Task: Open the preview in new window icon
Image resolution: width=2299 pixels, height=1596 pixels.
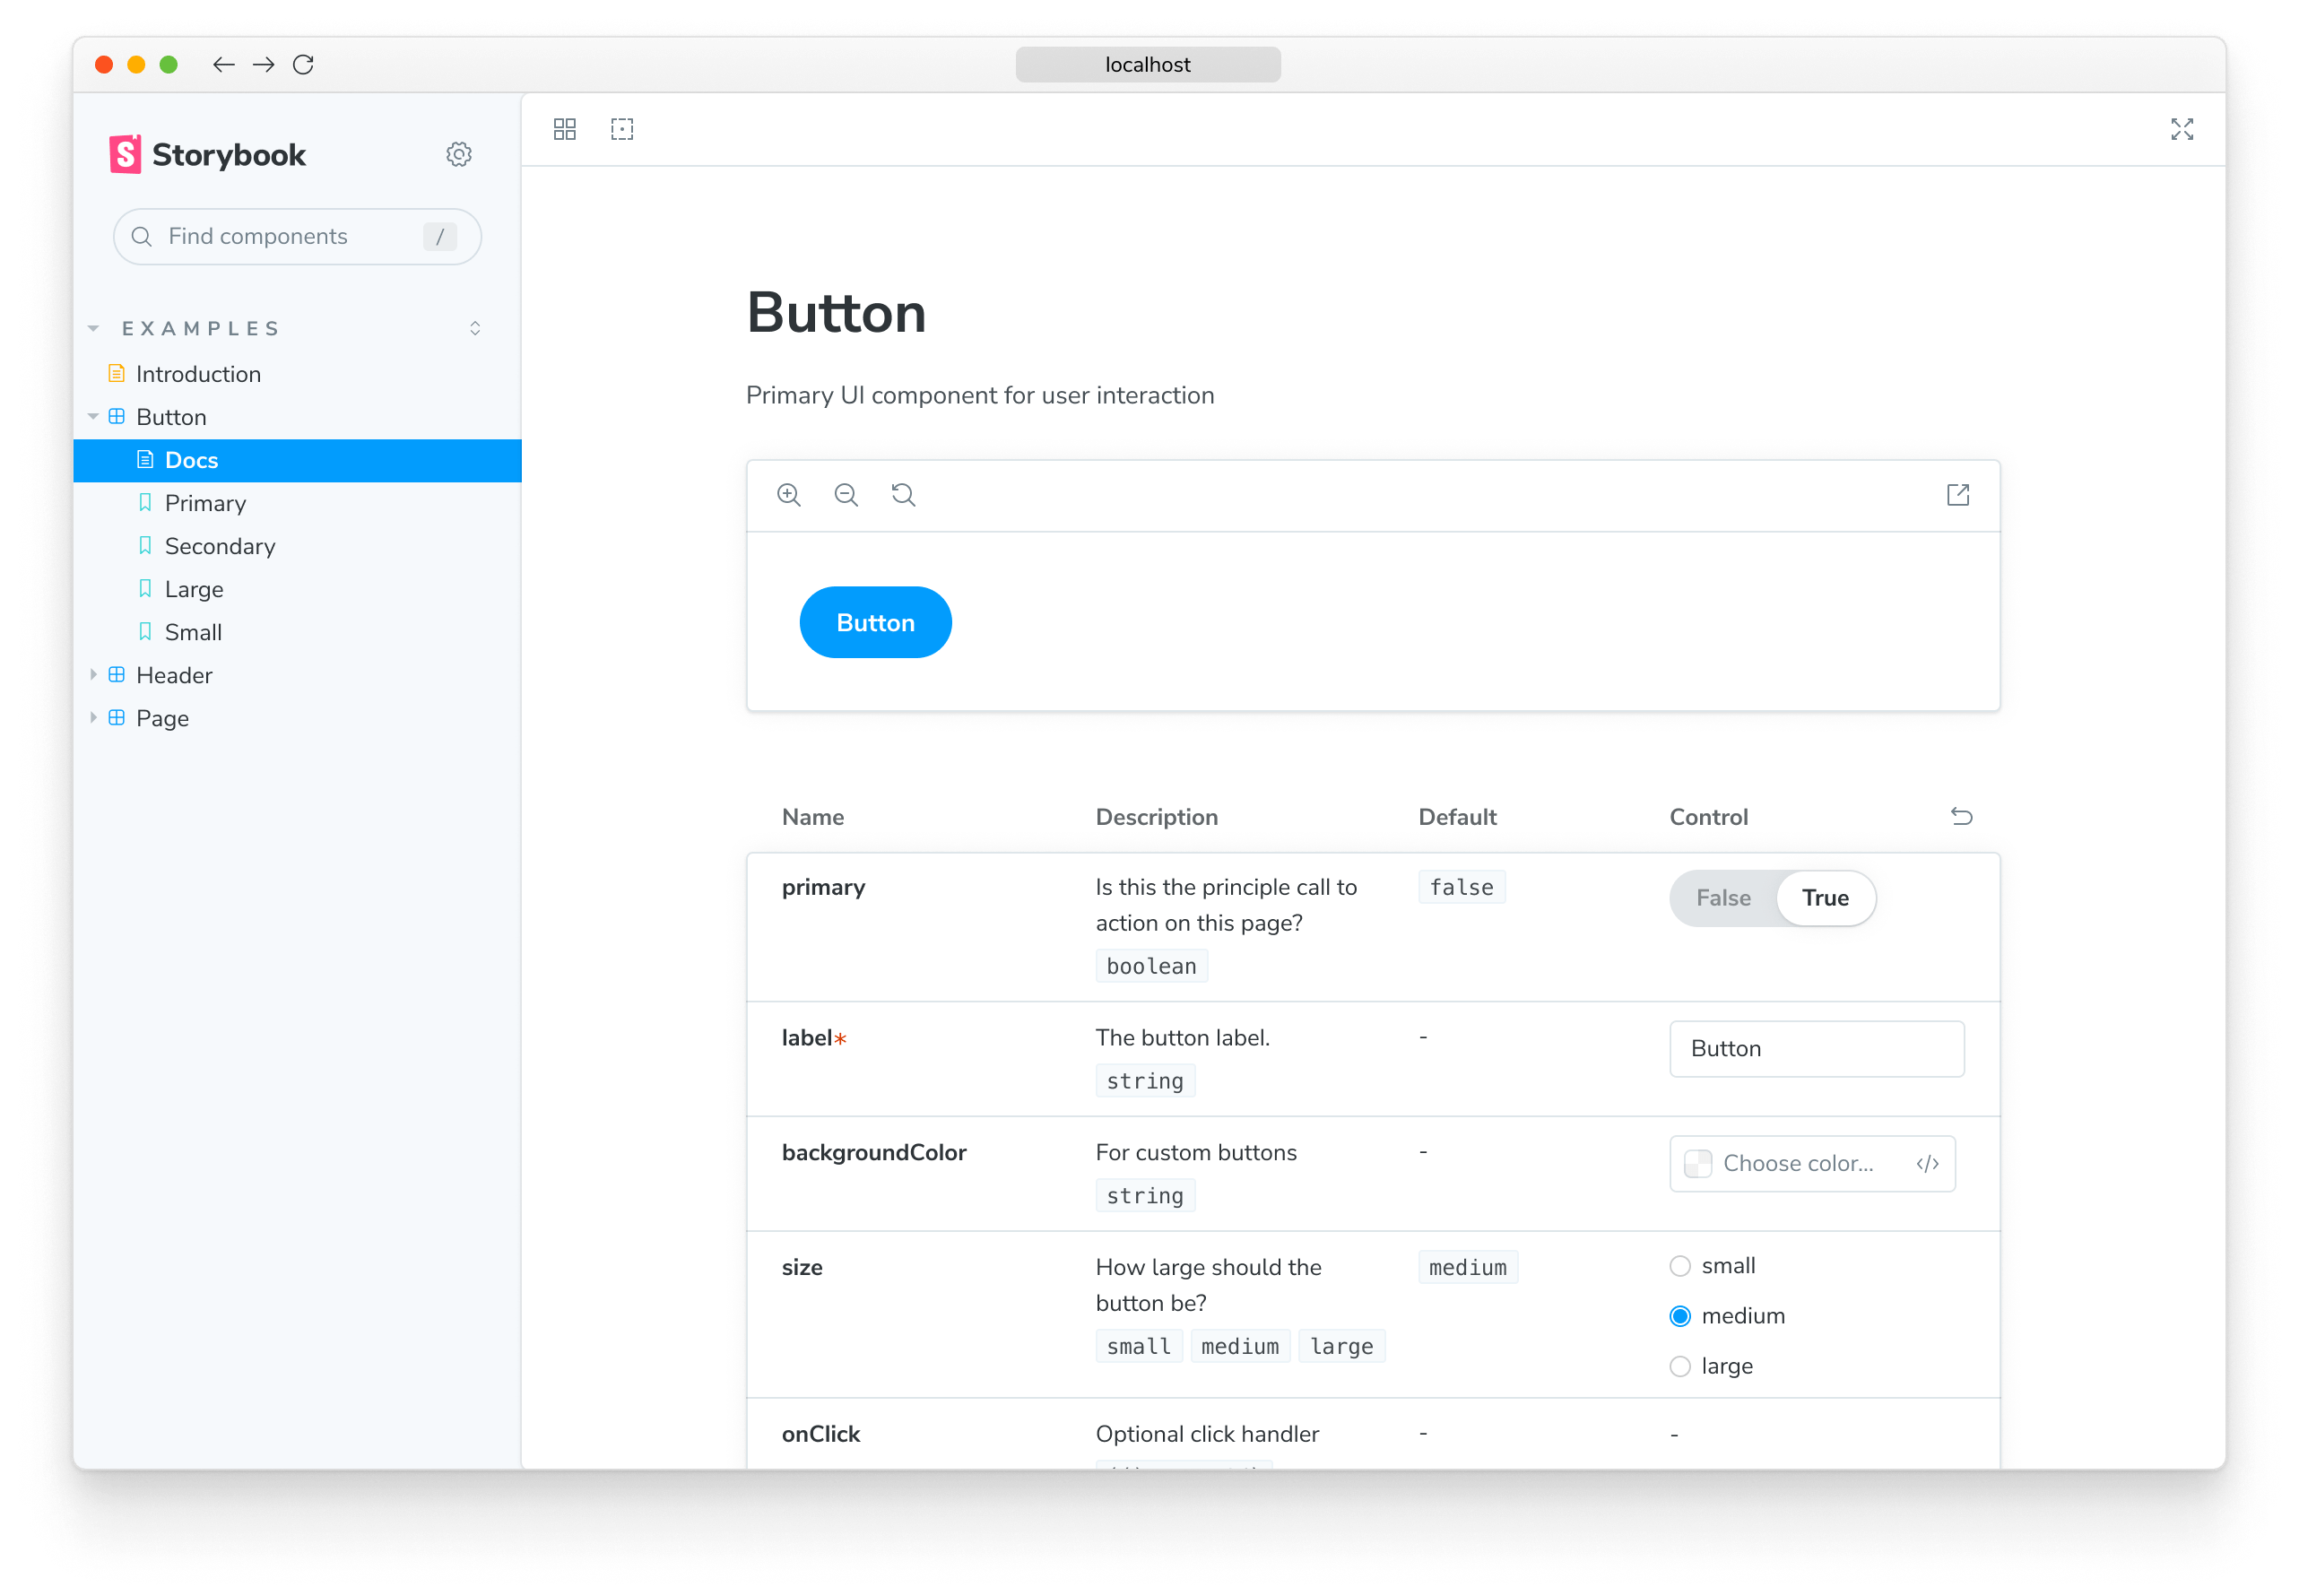Action: (x=1958, y=496)
